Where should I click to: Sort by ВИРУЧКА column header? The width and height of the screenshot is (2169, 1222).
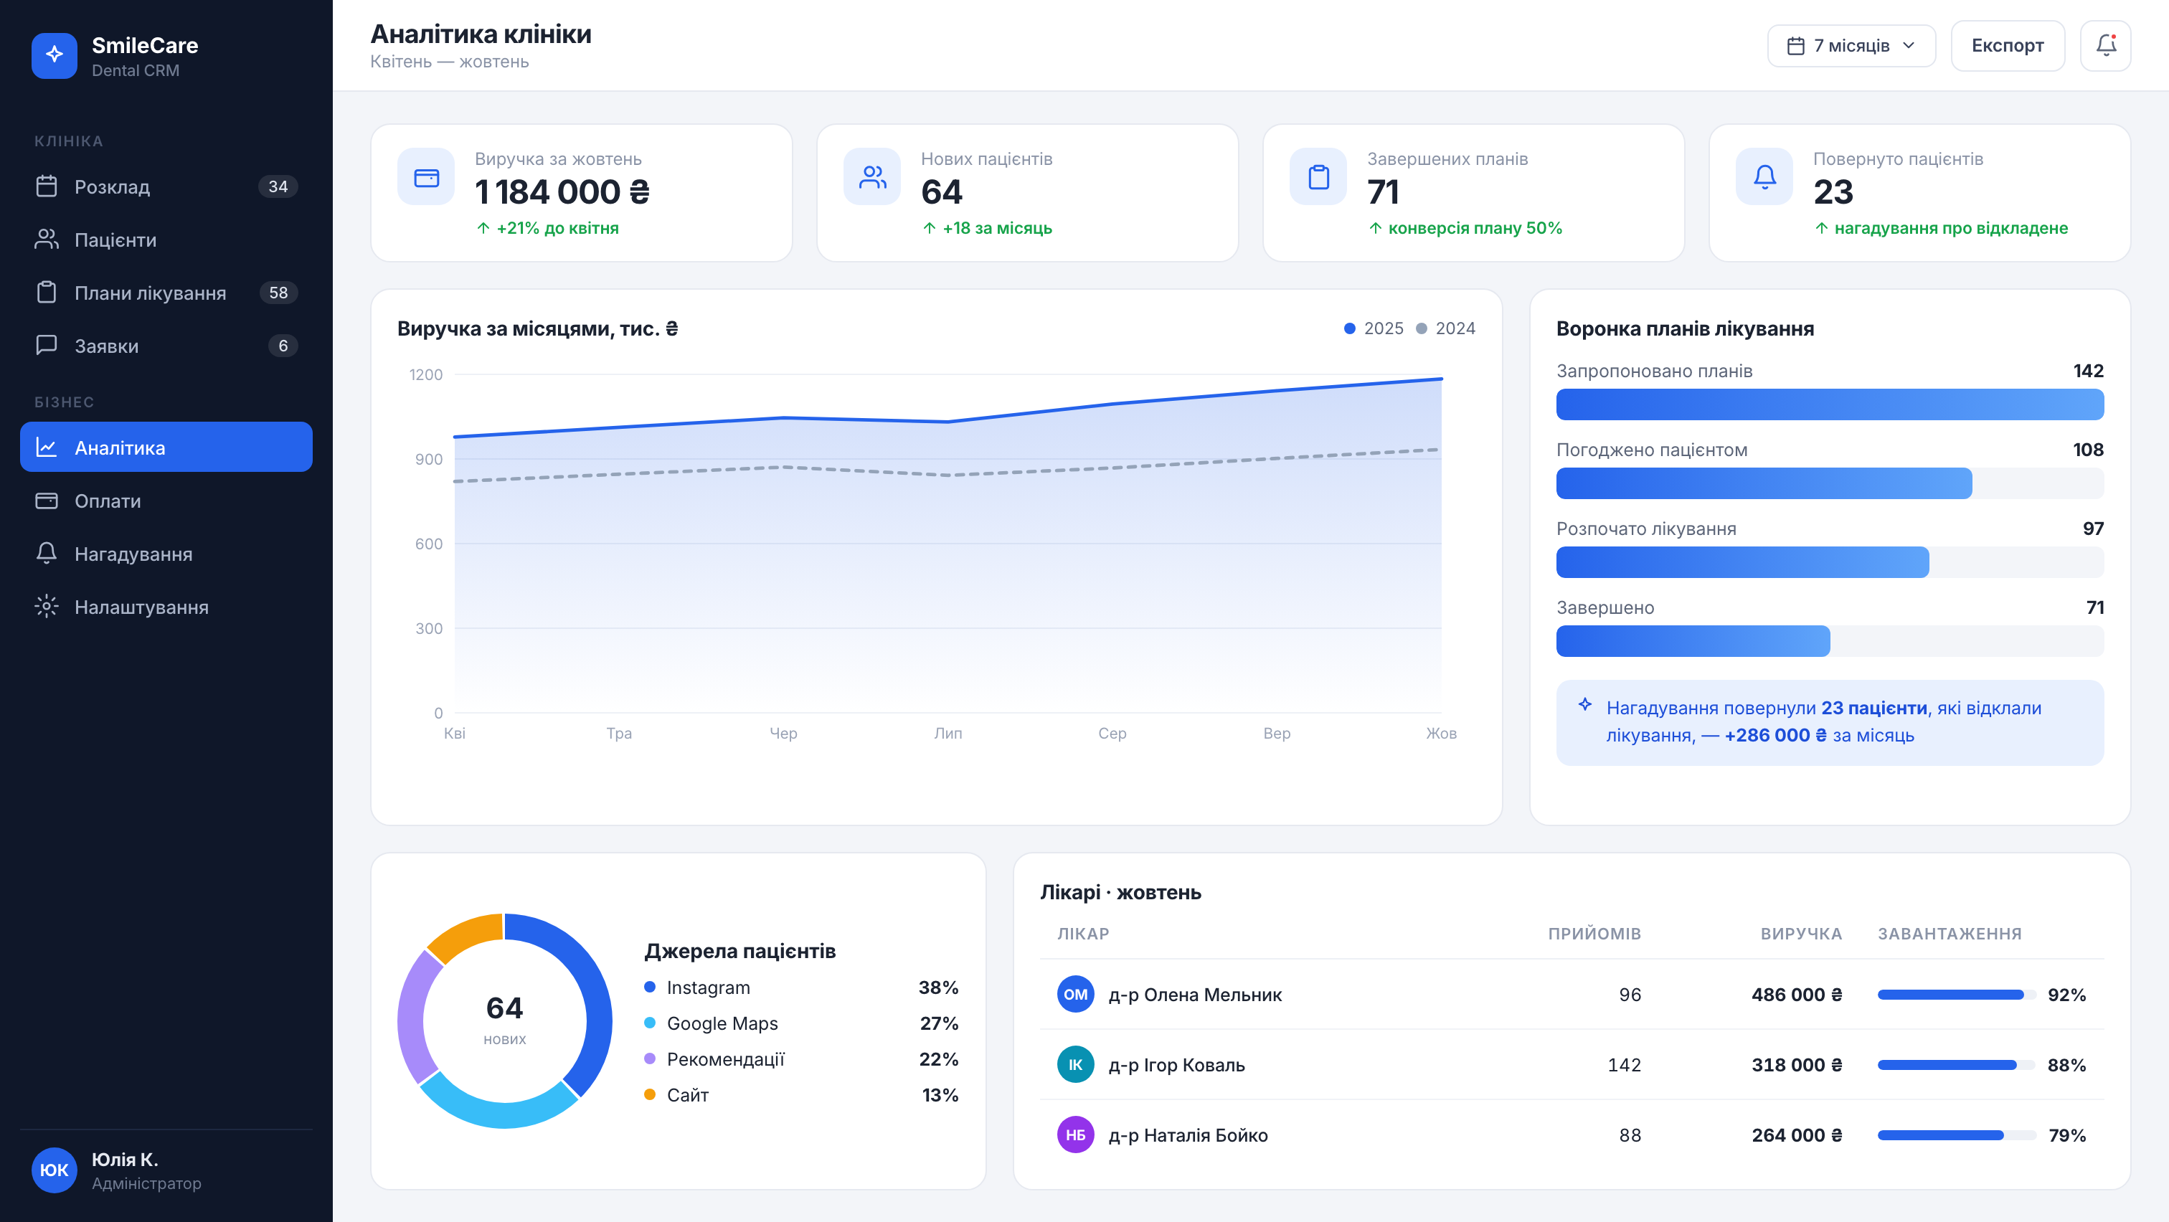tap(1800, 933)
